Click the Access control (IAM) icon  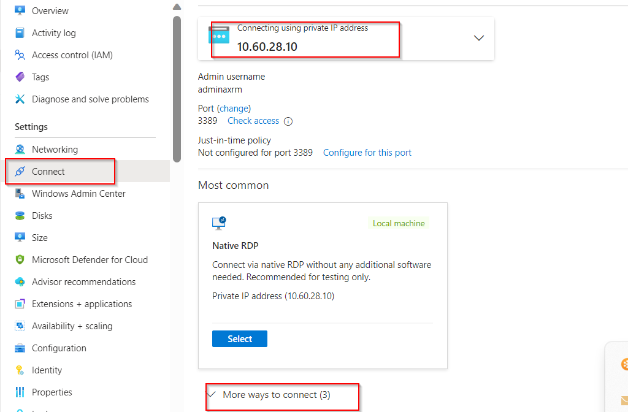(20, 55)
